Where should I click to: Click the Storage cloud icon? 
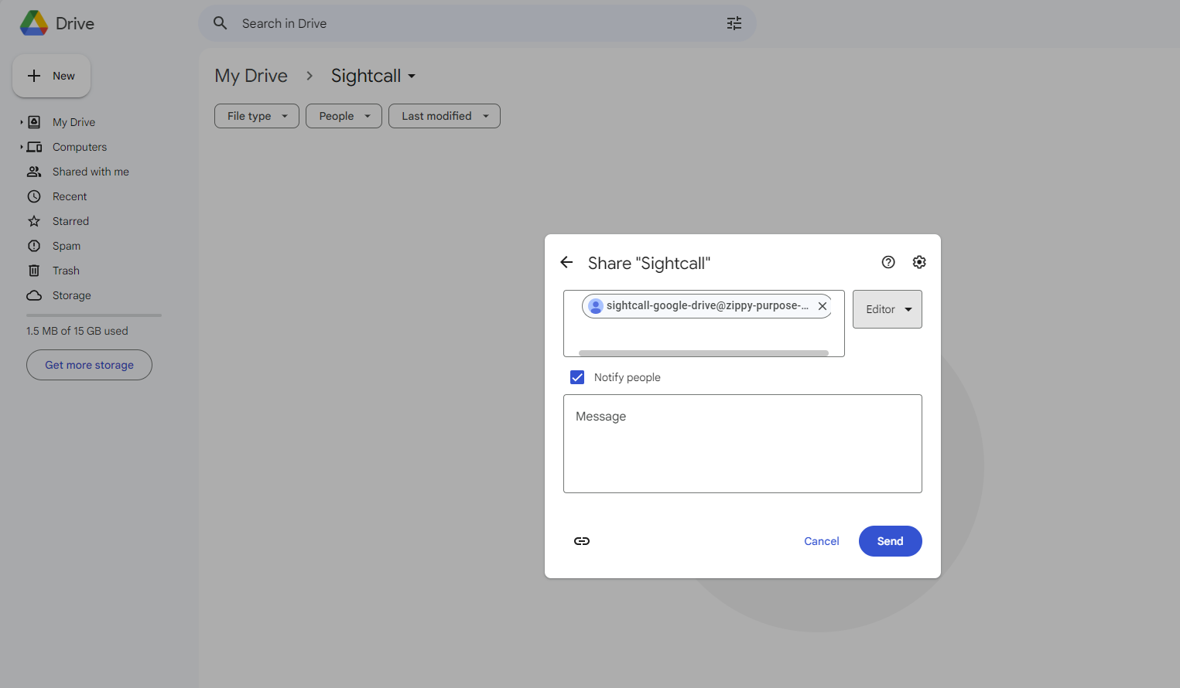click(34, 295)
